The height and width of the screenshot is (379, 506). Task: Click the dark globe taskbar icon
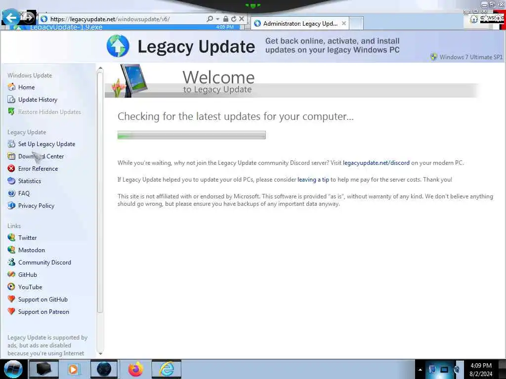coord(104,369)
